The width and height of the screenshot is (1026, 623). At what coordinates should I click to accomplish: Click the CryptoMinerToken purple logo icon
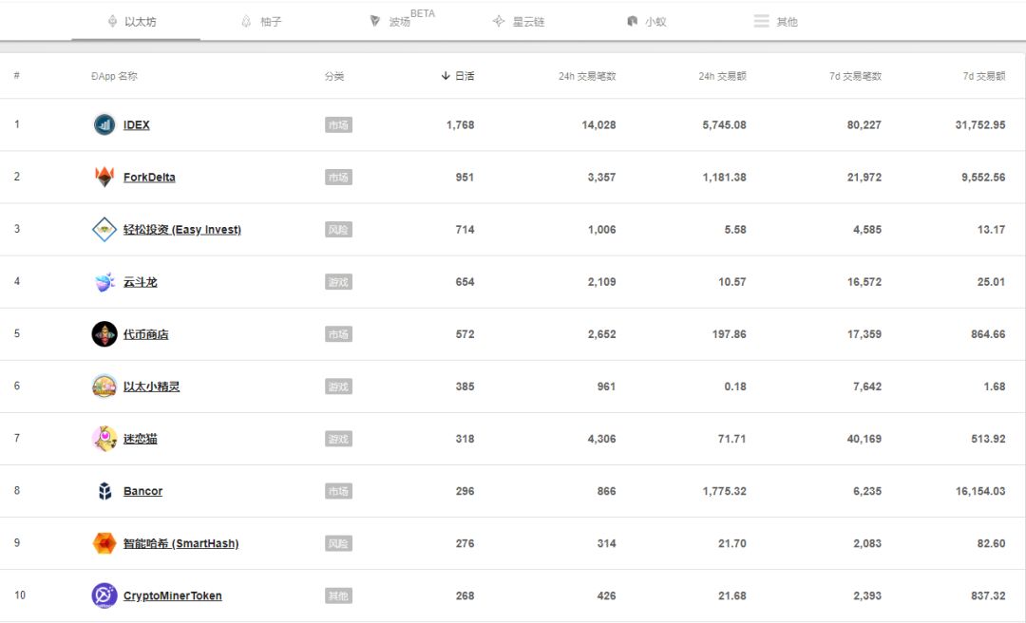click(x=104, y=595)
